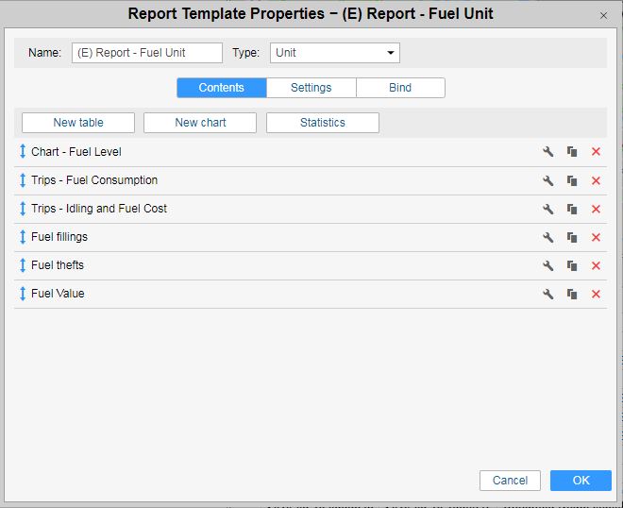Delete the Trips - Idling and Fuel Cost row
Screen dimensions: 623x508
point(596,209)
